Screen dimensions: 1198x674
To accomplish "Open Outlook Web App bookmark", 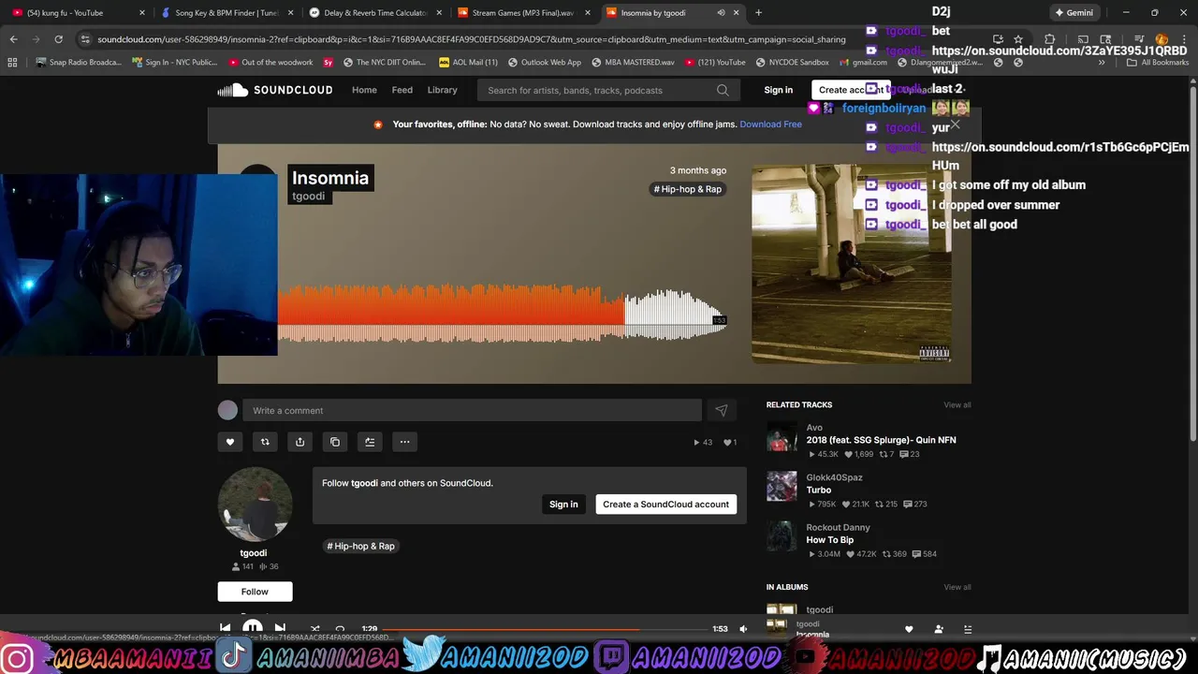I will point(544,63).
